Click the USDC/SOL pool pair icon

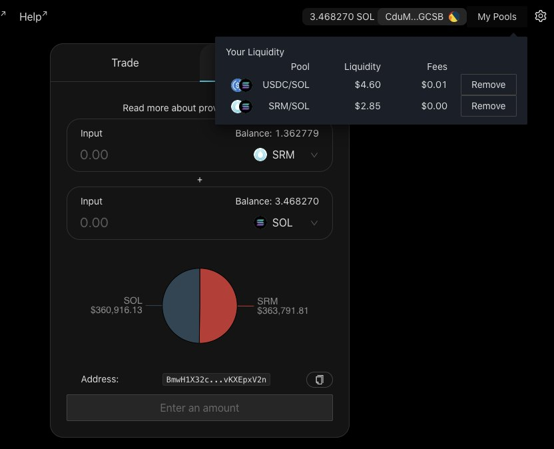point(241,85)
